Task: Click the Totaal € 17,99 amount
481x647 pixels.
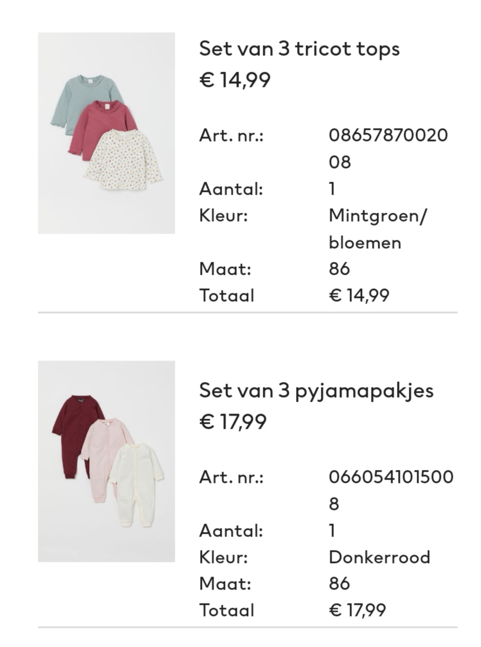Action: coord(358,610)
